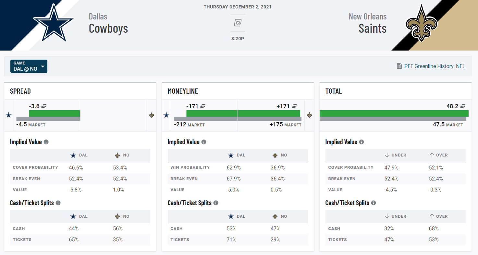Click Total Over cash split 68%
This screenshot has height=255, width=478.
434,228
